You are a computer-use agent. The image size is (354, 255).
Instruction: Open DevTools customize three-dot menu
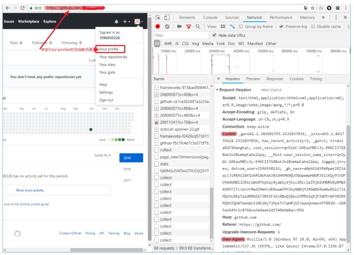(x=336, y=18)
